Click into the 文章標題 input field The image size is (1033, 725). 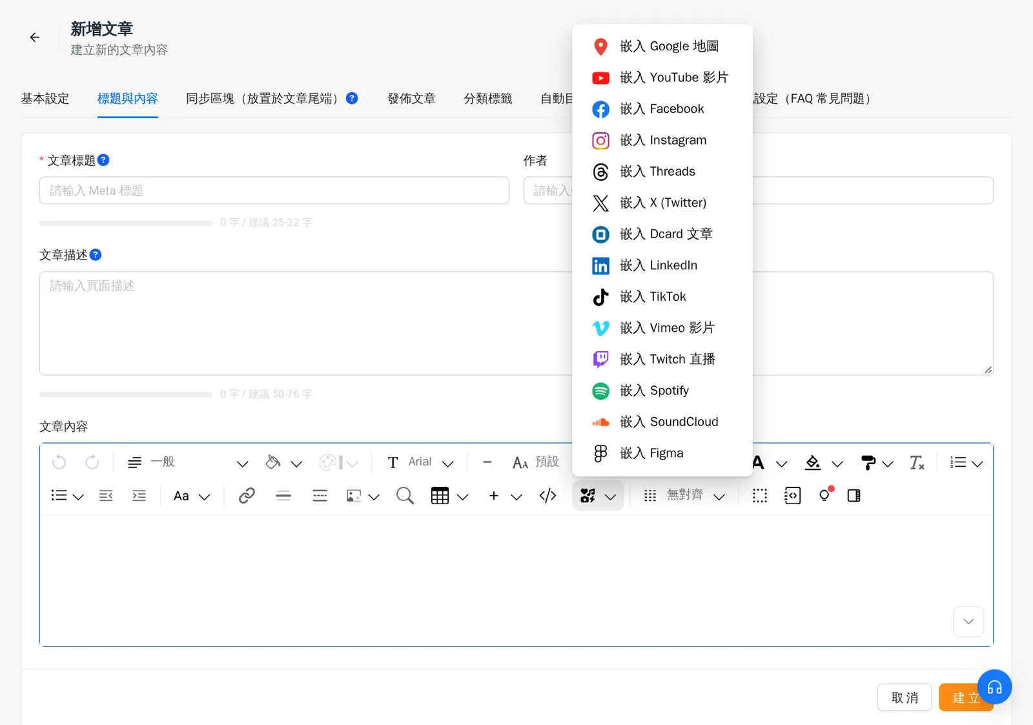(x=274, y=190)
